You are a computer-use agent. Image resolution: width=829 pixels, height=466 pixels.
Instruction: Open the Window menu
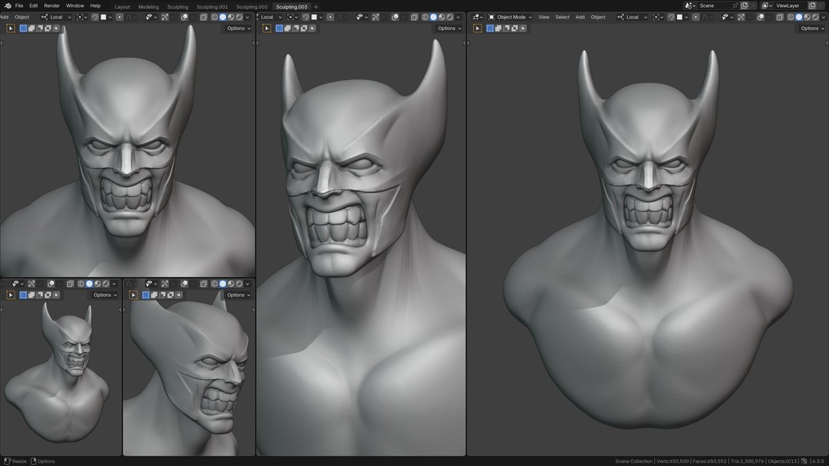(75, 6)
